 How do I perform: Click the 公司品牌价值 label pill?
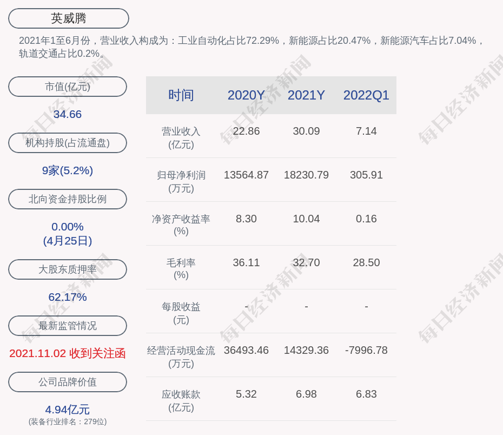[68, 382]
